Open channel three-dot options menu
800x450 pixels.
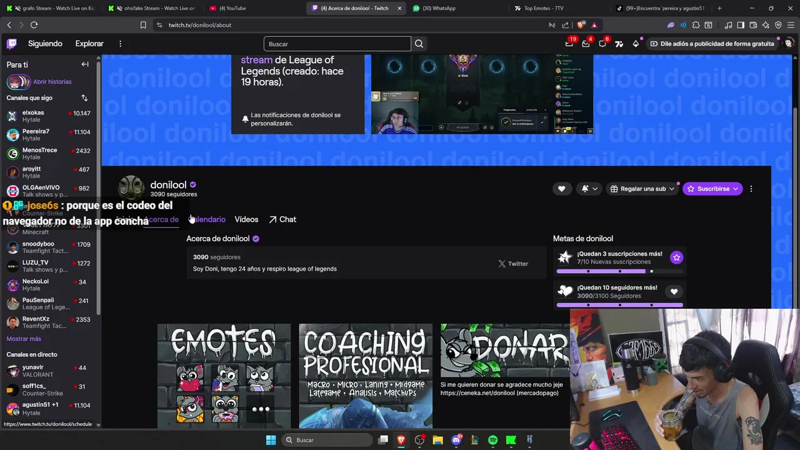click(751, 189)
